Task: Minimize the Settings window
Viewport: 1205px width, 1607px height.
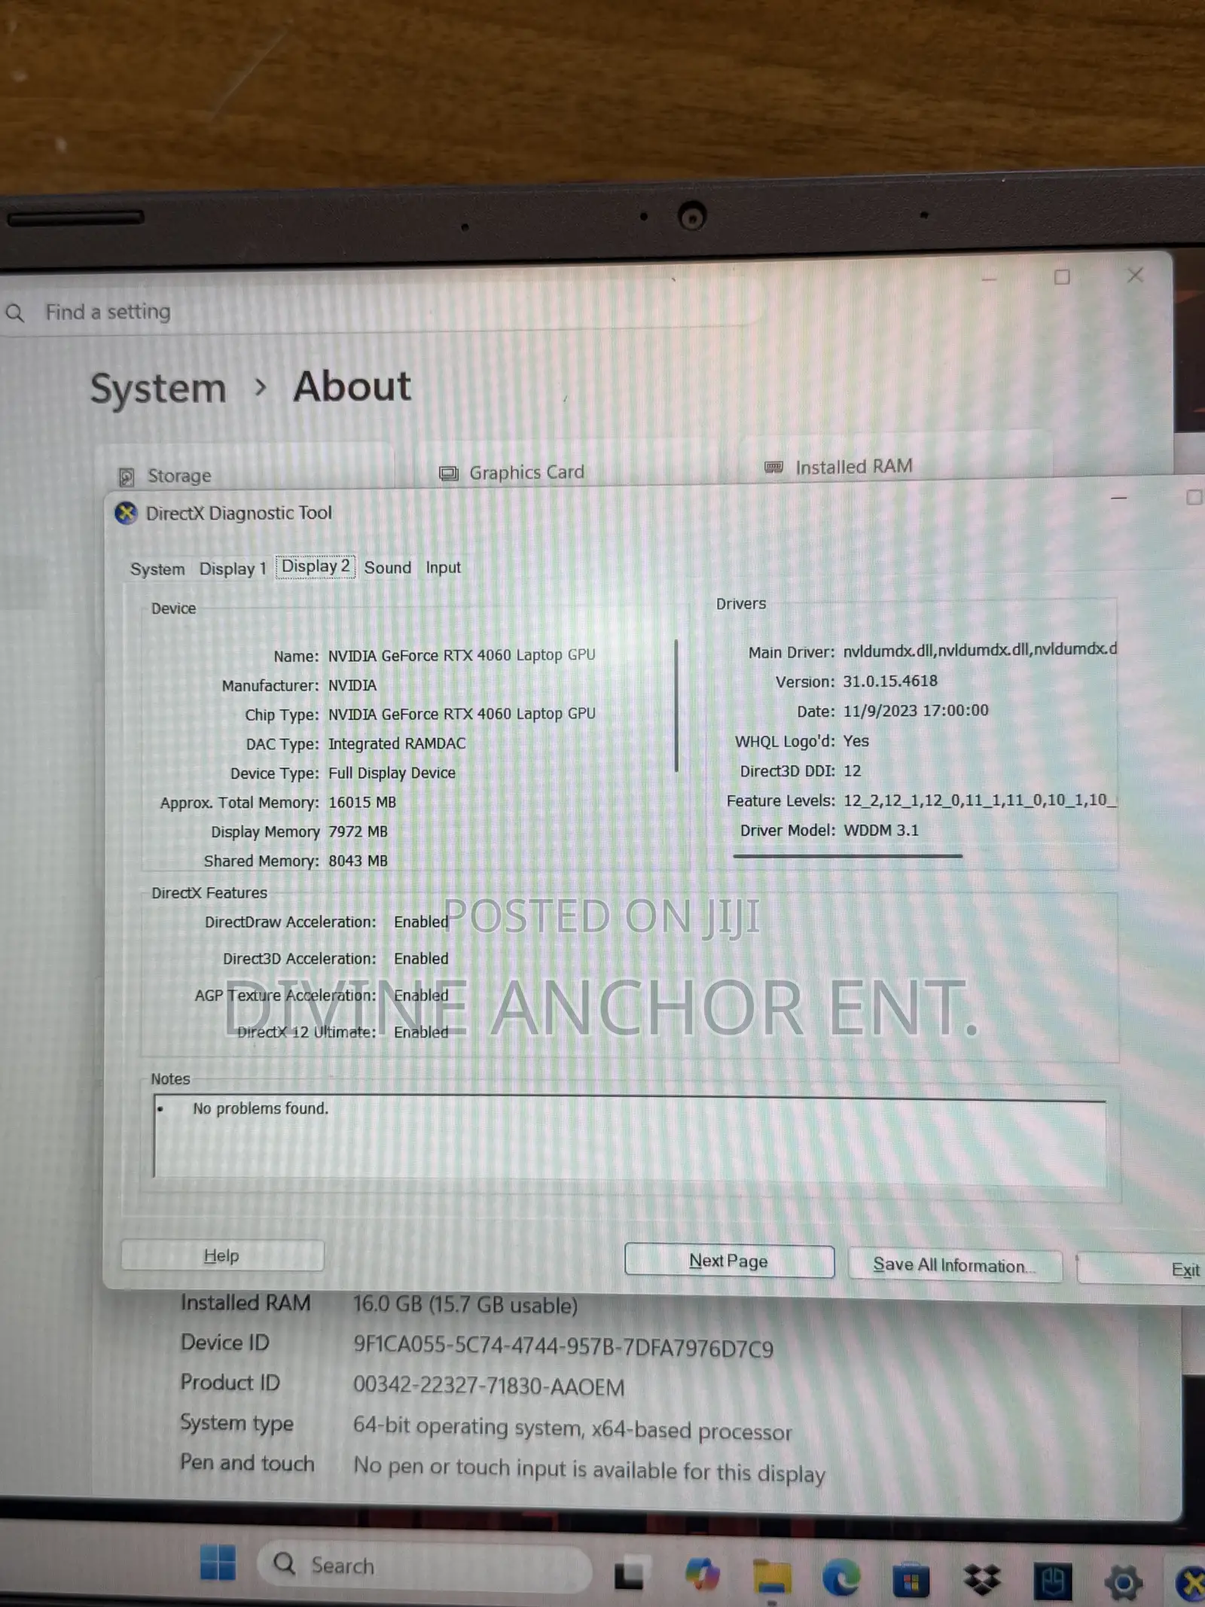Action: click(x=990, y=279)
